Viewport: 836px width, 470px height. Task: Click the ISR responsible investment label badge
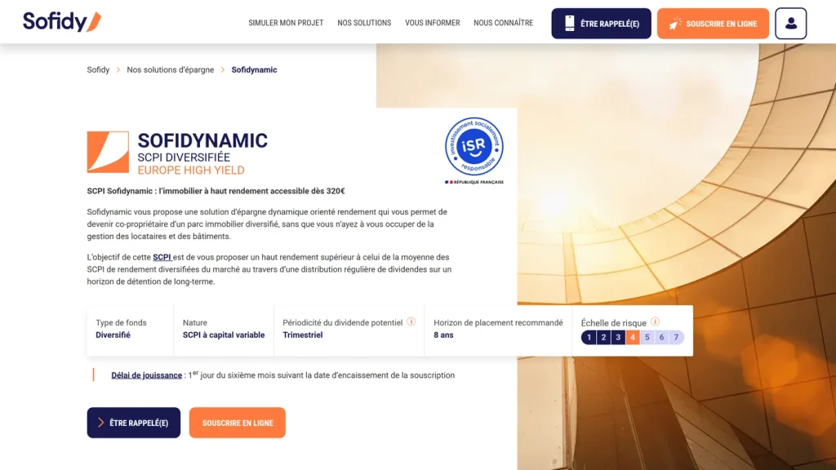[474, 147]
